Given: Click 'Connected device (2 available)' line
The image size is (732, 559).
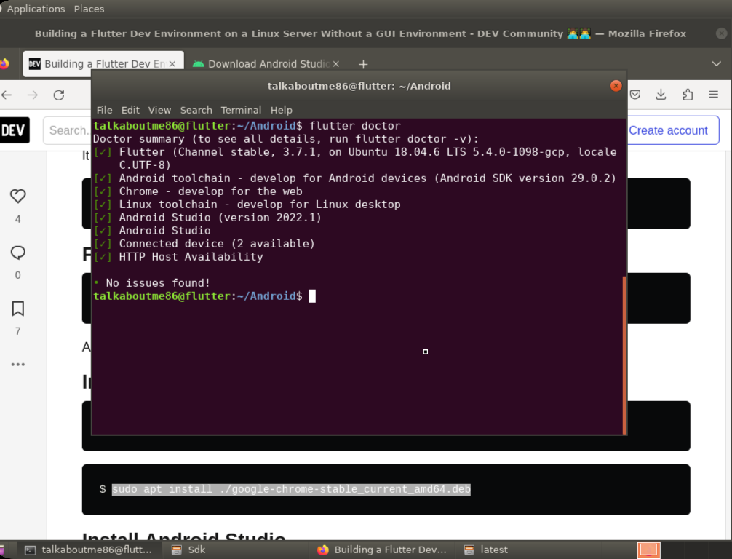Looking at the screenshot, I should point(217,244).
